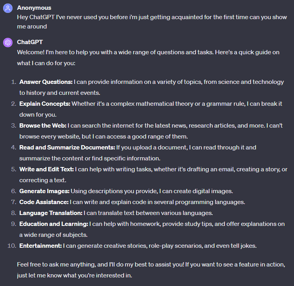Screen dimensions: 294x286
Task: Click the Entertainment list item heading
Action: pos(41,245)
